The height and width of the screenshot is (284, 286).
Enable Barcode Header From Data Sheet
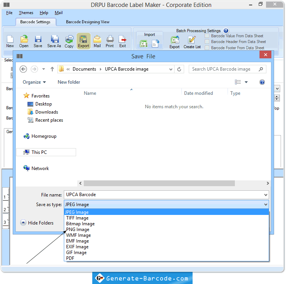[x=207, y=42]
